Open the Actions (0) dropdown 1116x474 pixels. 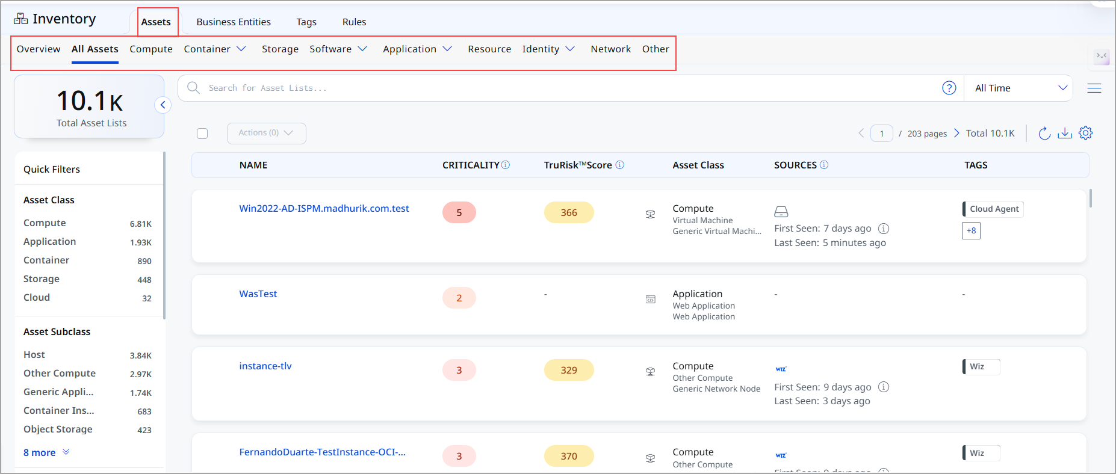click(266, 133)
